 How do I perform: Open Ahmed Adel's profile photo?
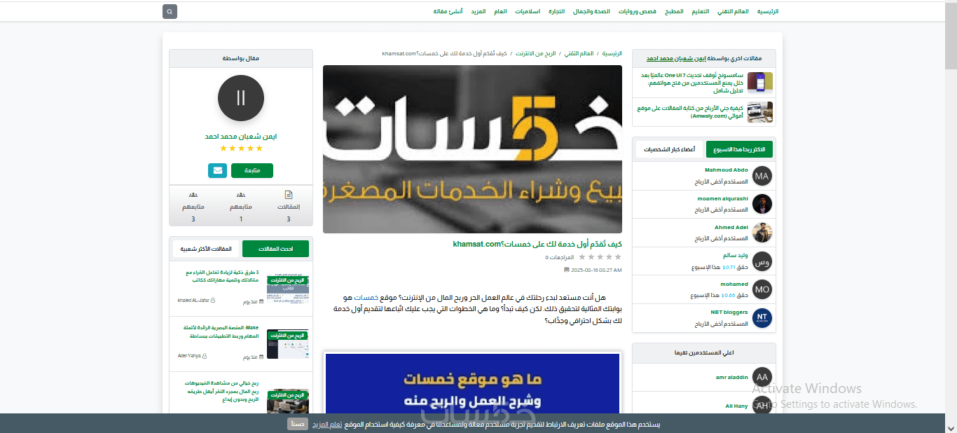point(762,233)
